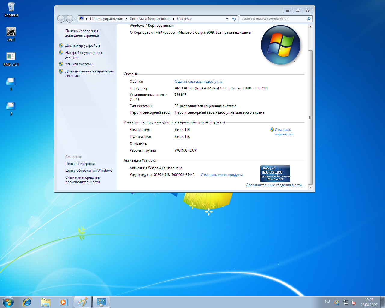Open Счетчики и средства производительности

[x=82, y=180]
